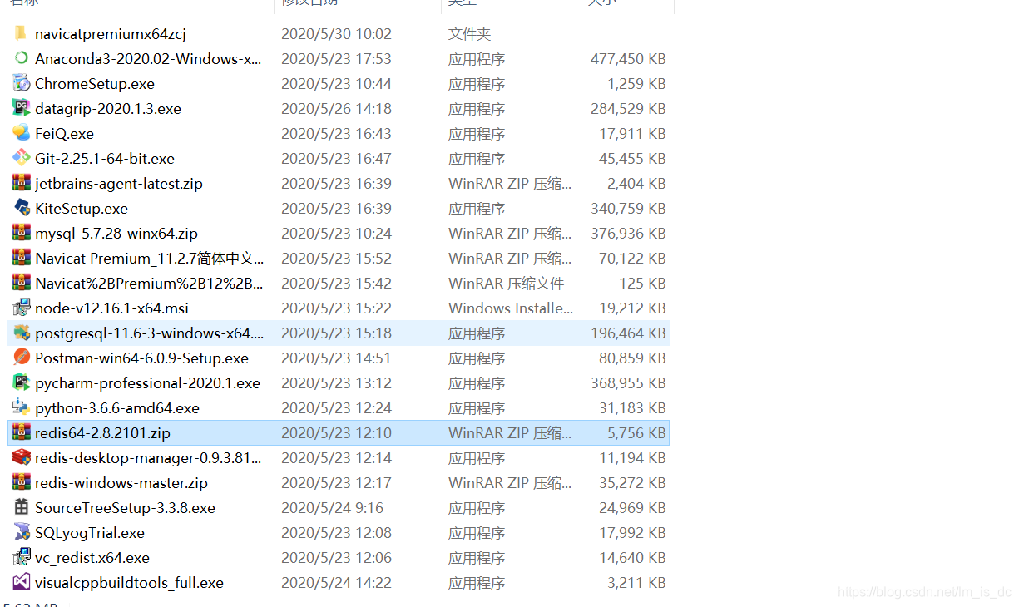This screenshot has height=607, width=1019.
Task: Click the SQLyogTrial.exe icon
Action: pyautogui.click(x=22, y=532)
